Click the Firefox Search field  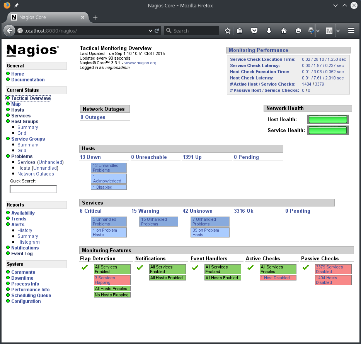192,31
